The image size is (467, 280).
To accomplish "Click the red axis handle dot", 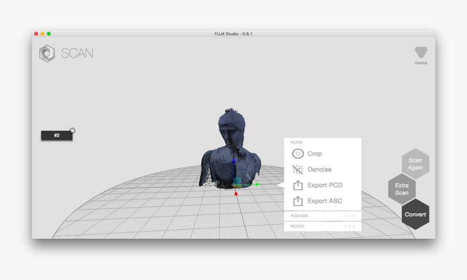I will pyautogui.click(x=236, y=194).
